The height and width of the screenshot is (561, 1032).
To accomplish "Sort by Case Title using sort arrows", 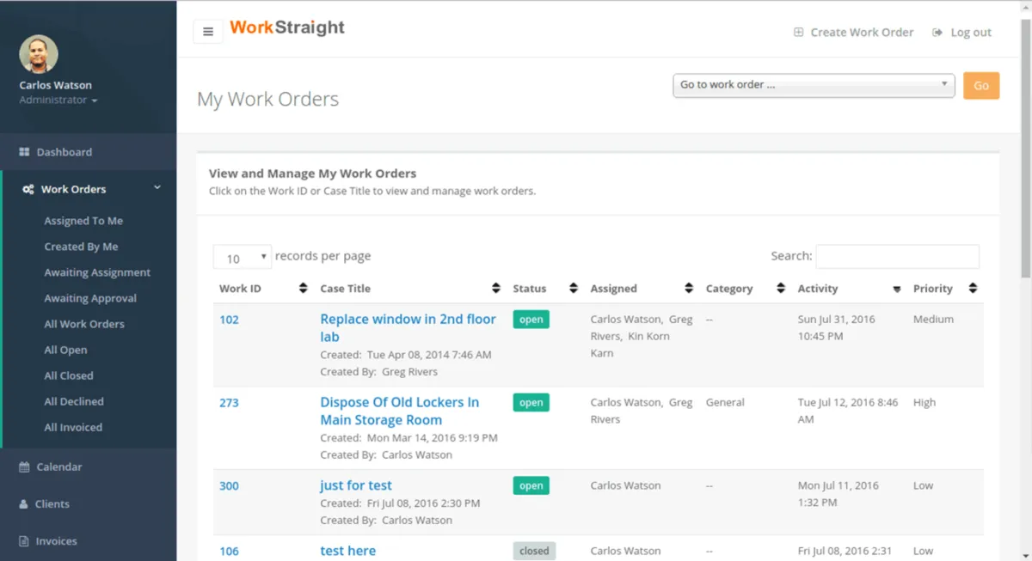I will (496, 289).
